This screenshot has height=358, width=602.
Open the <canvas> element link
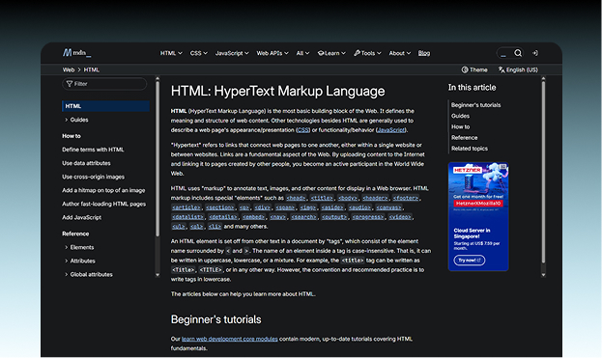[x=388, y=207]
